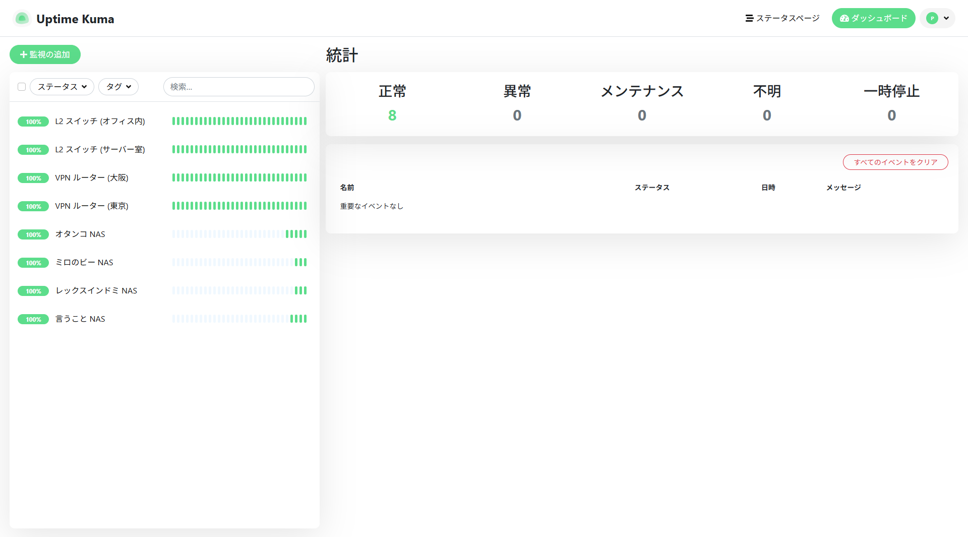Click the 不明 statistic label

[767, 91]
